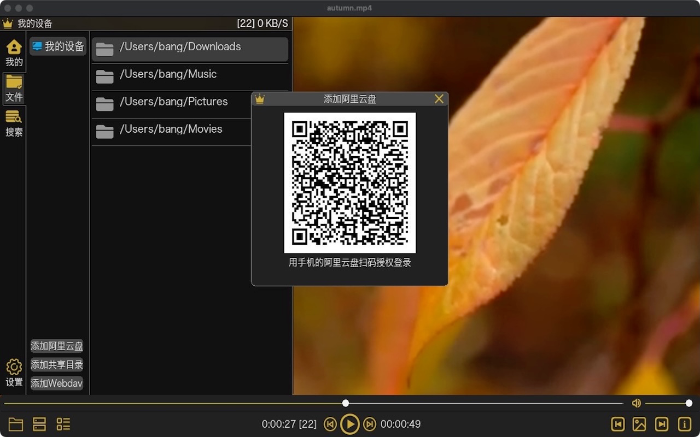The width and height of the screenshot is (700, 437).
Task: Click the 添加Webdav button
Action: 57,383
